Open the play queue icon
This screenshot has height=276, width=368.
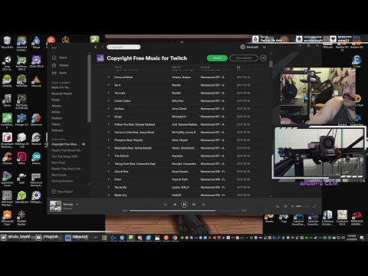278,206
